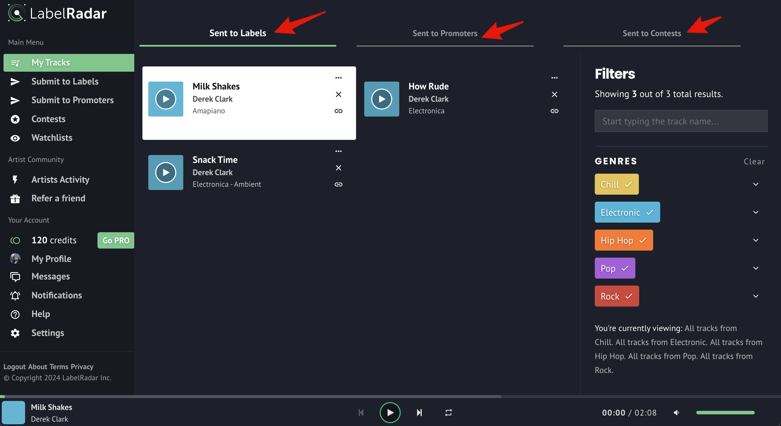This screenshot has height=426, width=781.
Task: Open Notifications from the sidebar
Action: [57, 295]
